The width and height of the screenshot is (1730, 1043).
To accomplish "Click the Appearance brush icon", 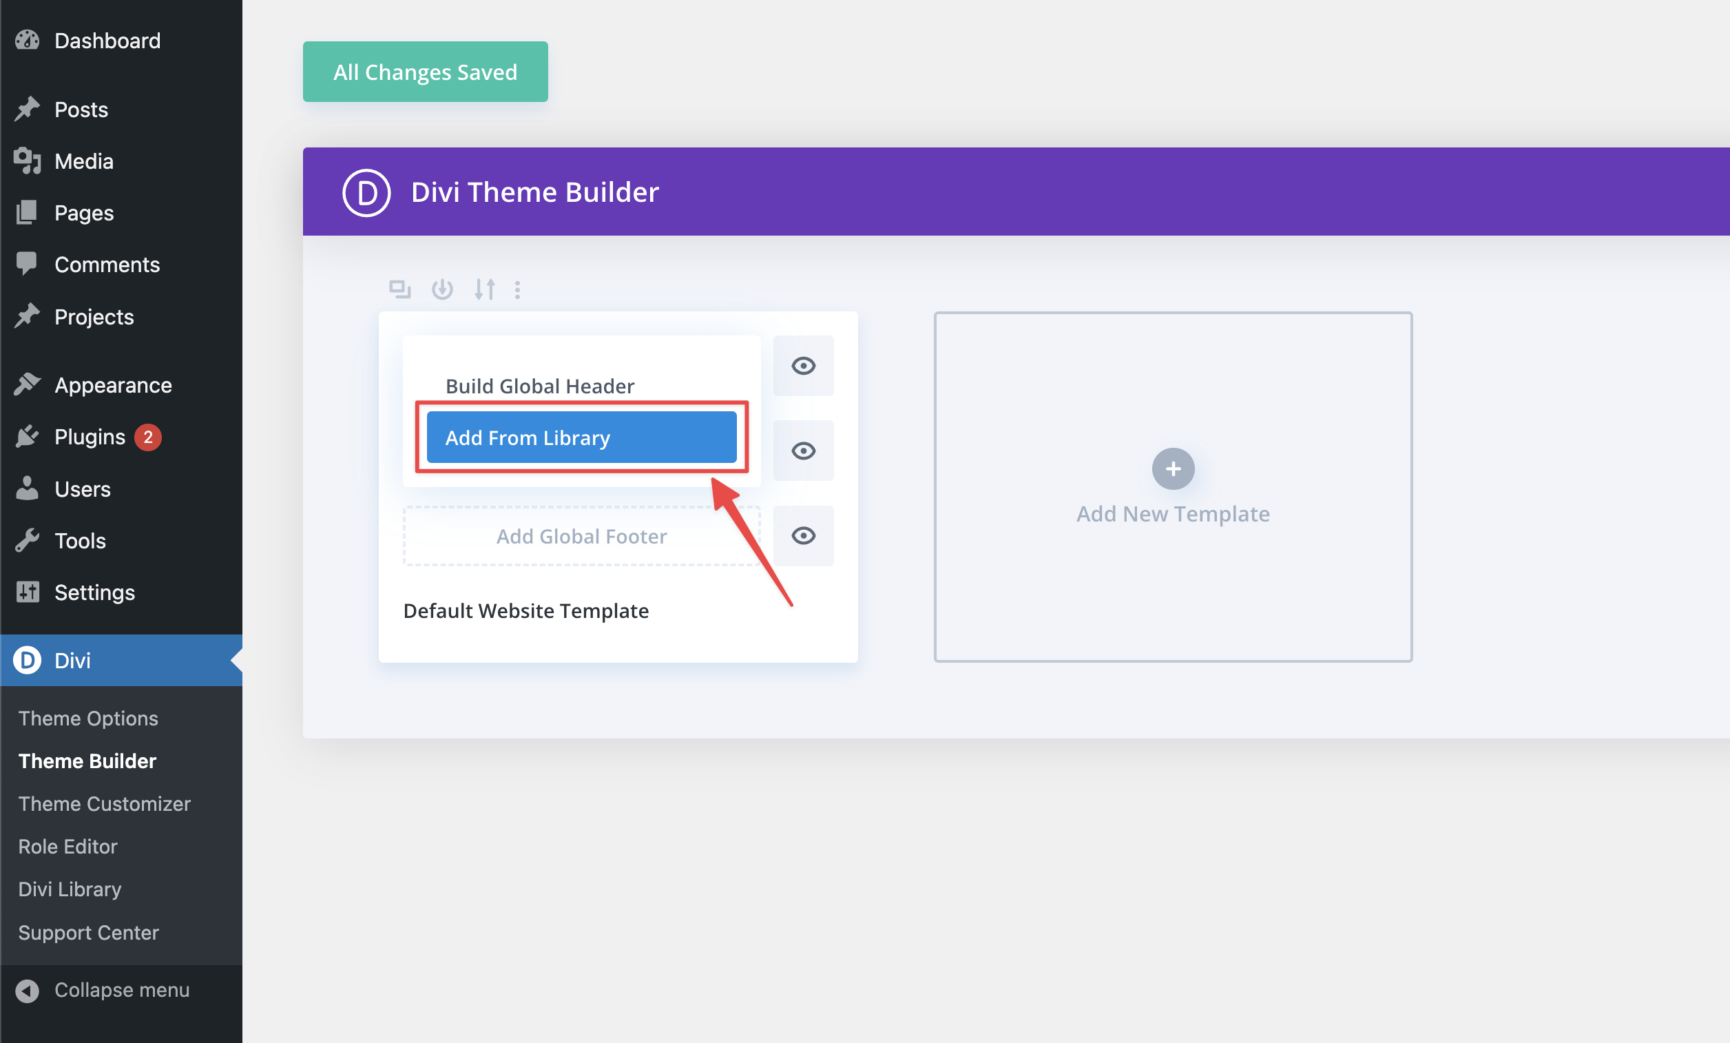I will [x=28, y=384].
